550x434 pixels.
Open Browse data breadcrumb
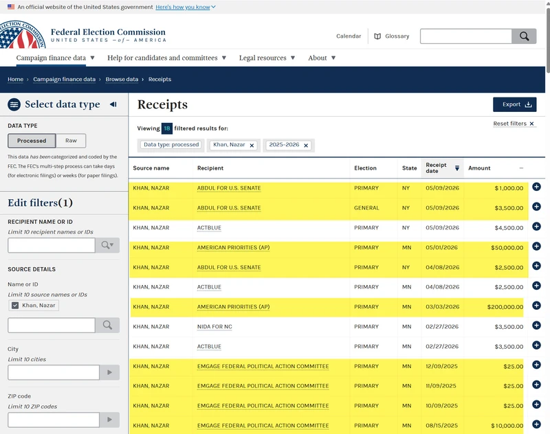[x=122, y=79]
